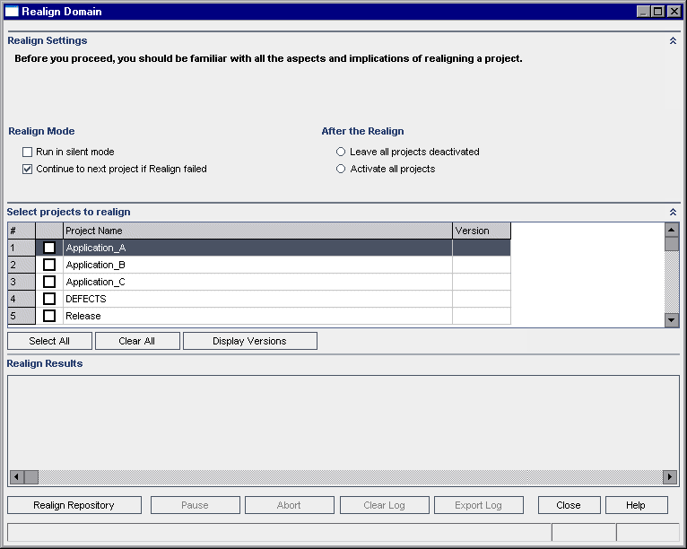Click the Clear All button
The image size is (687, 549).
point(137,341)
